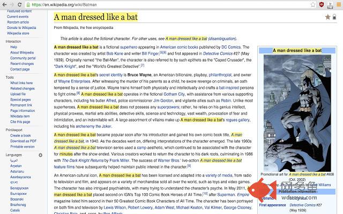This screenshot has height=214, width=343.
Task: Open Page information link
Action: pos(23,111)
